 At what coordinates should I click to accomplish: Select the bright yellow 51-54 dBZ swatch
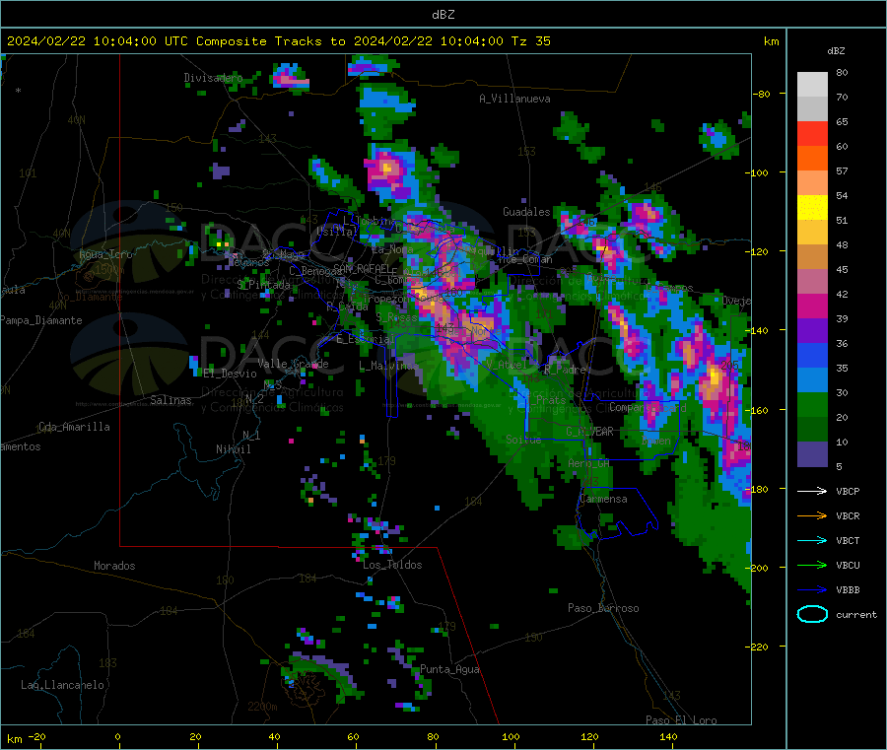(812, 208)
